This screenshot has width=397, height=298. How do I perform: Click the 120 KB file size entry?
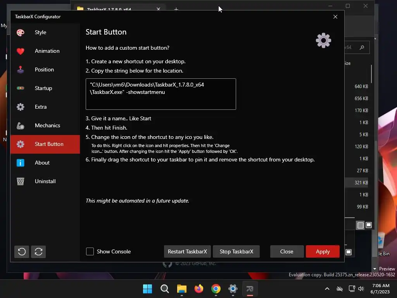point(361,146)
